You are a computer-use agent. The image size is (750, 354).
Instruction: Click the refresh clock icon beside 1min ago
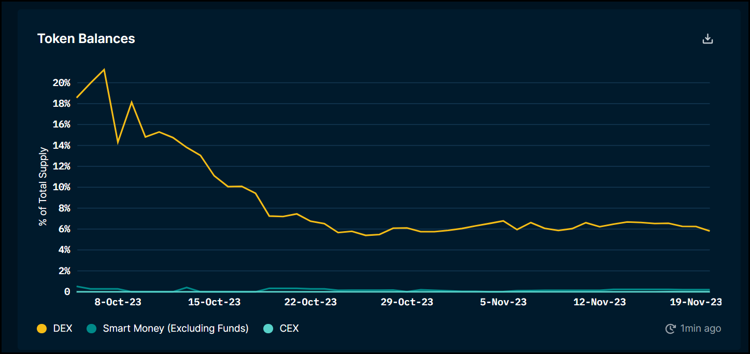pos(671,329)
